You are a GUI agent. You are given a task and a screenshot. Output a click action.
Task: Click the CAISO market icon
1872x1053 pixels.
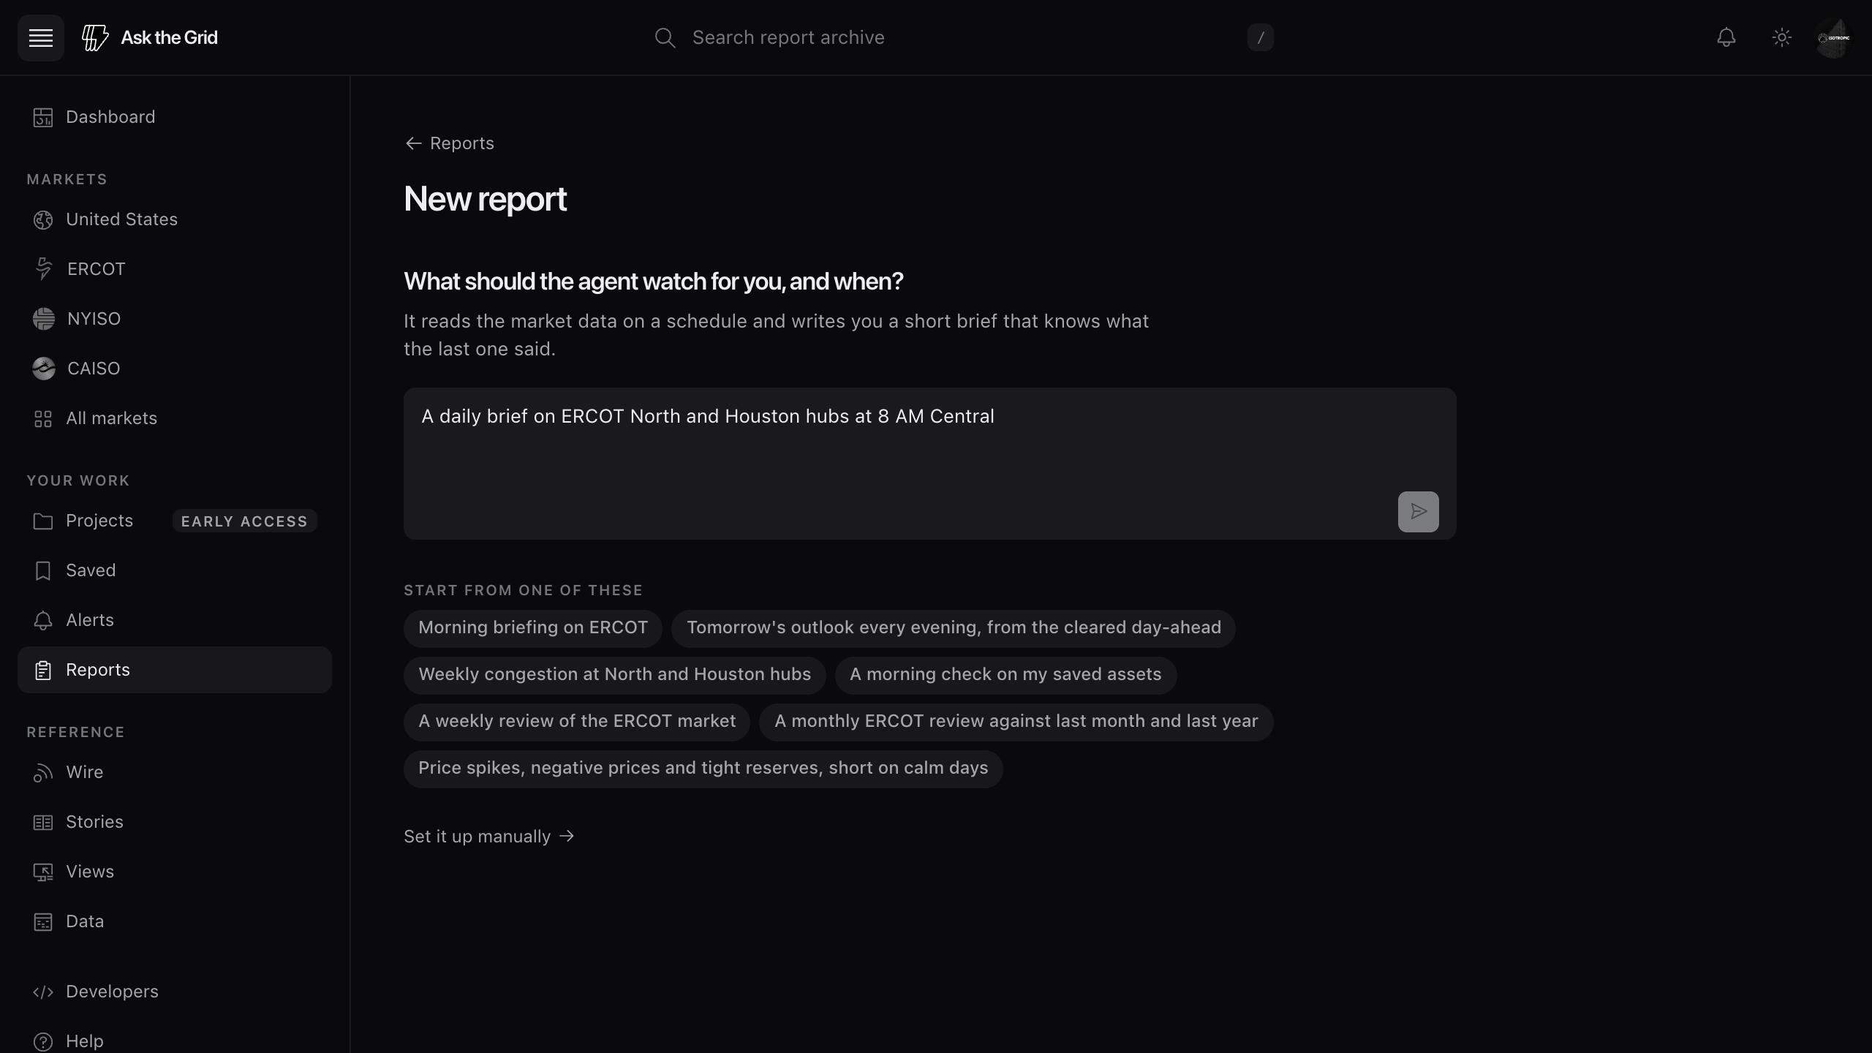44,369
